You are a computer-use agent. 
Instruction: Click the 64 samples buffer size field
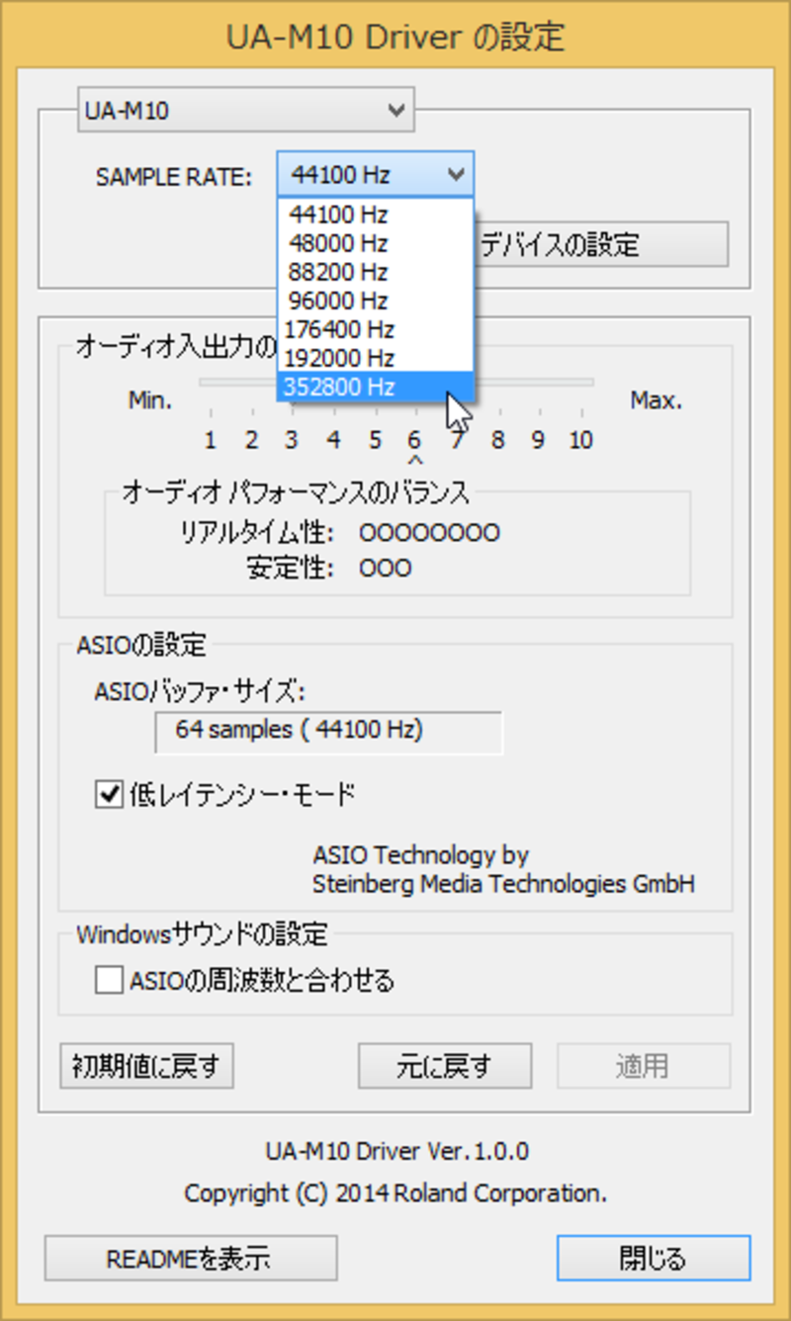328,732
